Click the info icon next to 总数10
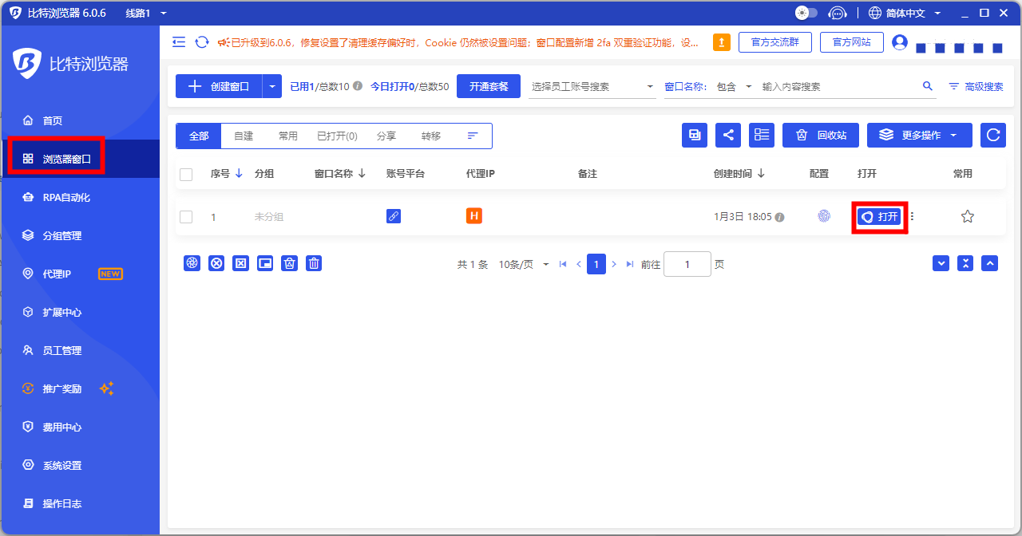The width and height of the screenshot is (1022, 536). click(x=358, y=86)
